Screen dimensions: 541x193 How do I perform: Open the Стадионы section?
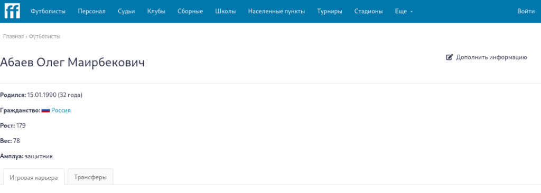coord(368,12)
